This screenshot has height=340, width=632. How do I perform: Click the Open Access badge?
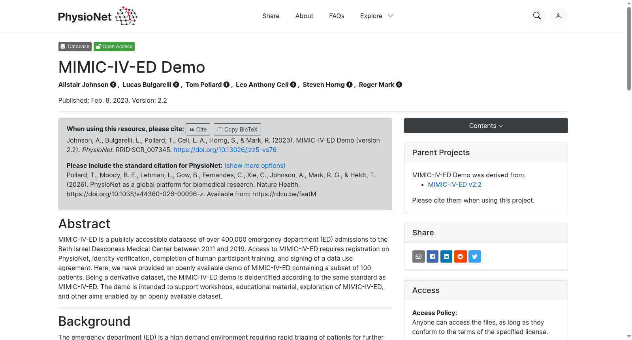114,47
